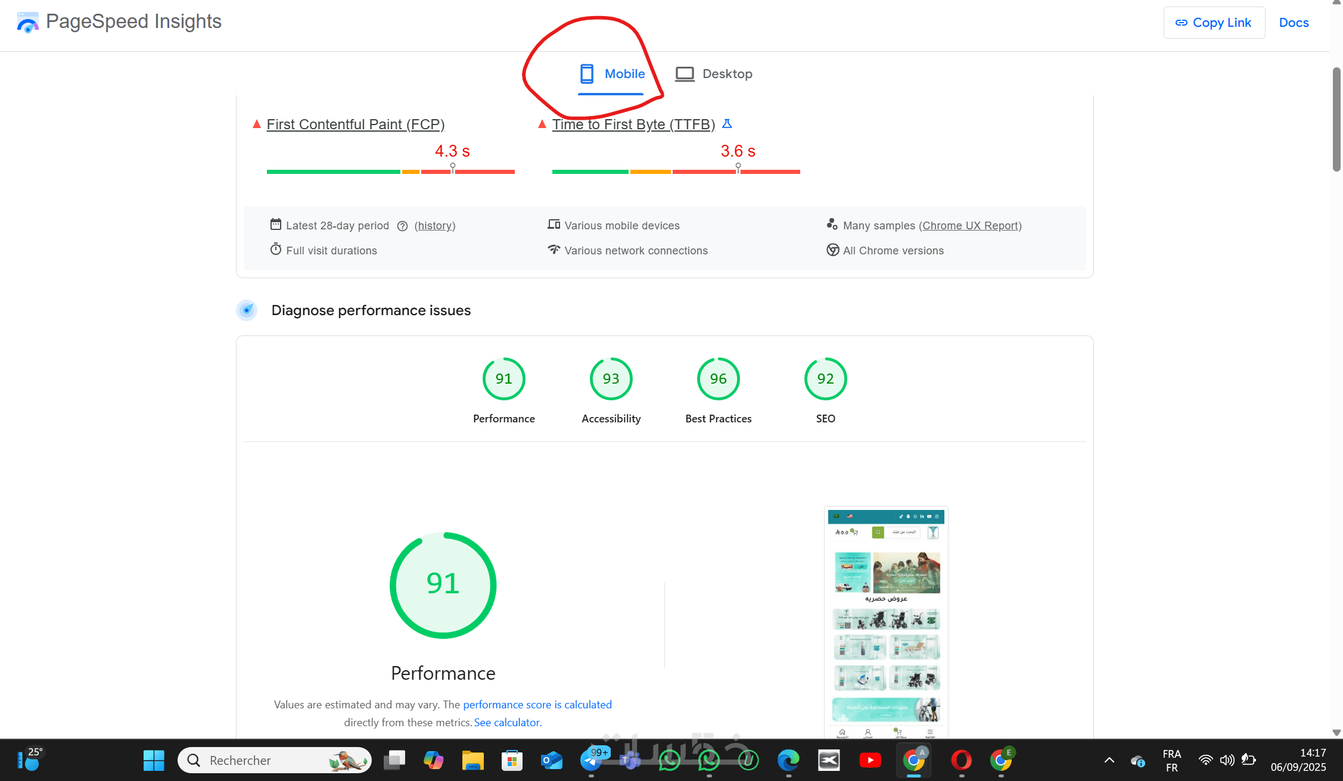Click the experimental flask icon beside TTFB
The height and width of the screenshot is (781, 1343).
click(x=727, y=124)
